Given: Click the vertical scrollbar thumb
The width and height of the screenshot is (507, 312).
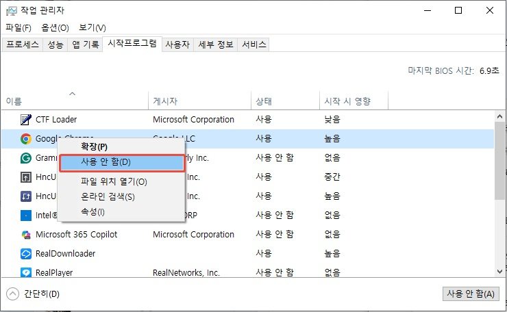Looking at the screenshot, I should 499,161.
